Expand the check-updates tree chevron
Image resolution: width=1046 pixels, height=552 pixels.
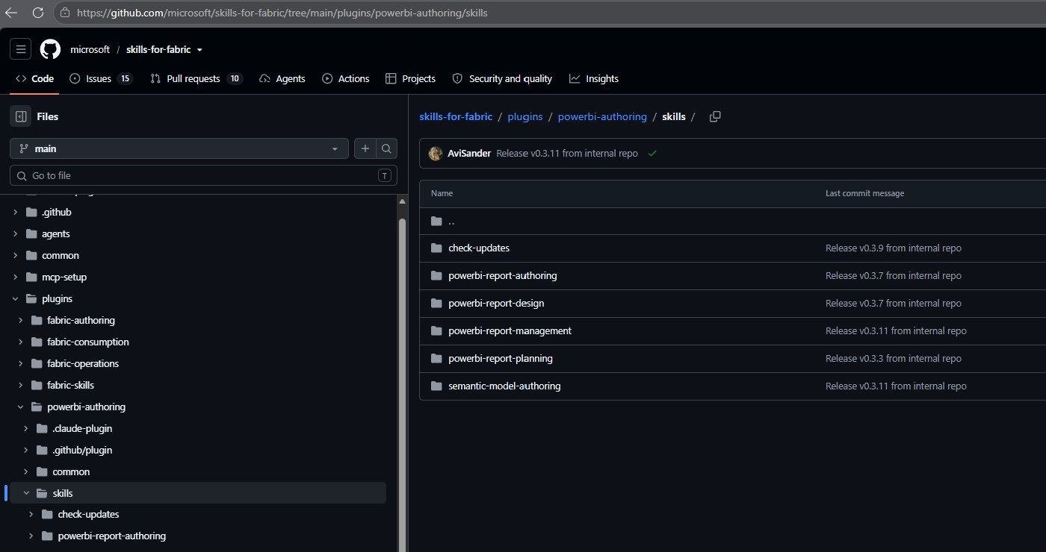pos(31,514)
